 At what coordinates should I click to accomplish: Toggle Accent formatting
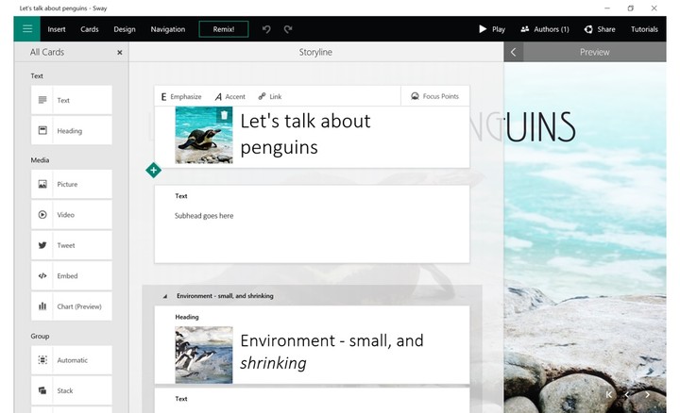(x=230, y=96)
